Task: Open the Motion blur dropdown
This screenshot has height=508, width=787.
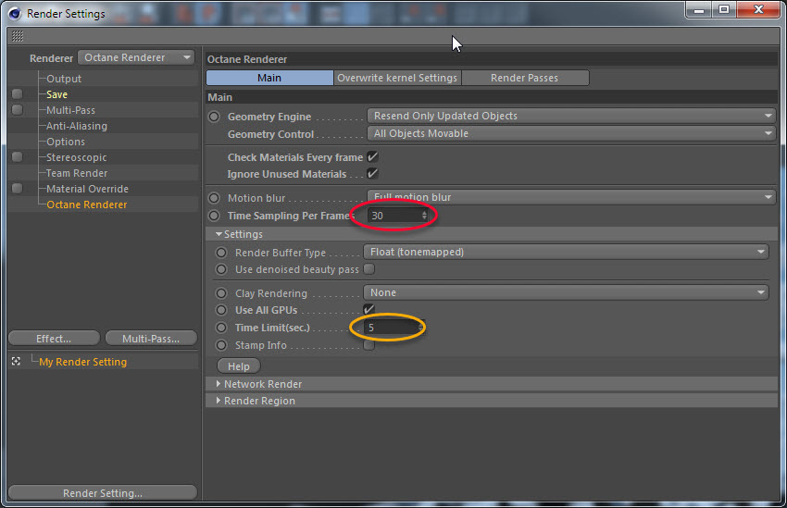Action: [571, 197]
